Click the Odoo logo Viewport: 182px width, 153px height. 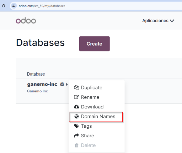coord(26,21)
